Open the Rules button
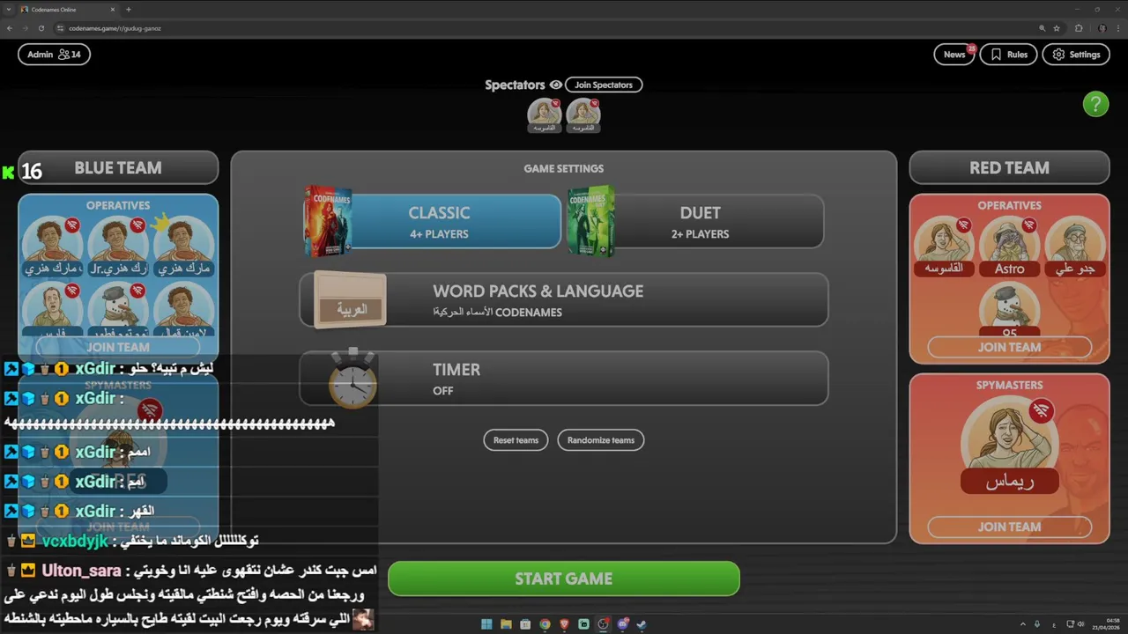1128x634 pixels. (1008, 55)
